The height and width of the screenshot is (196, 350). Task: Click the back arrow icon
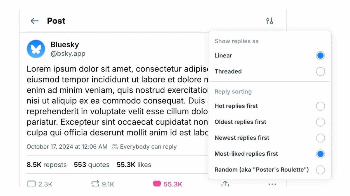point(35,21)
